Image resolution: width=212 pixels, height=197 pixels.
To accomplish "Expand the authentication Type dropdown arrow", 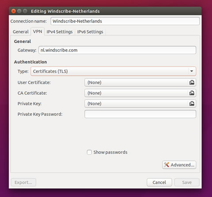I will point(192,71).
